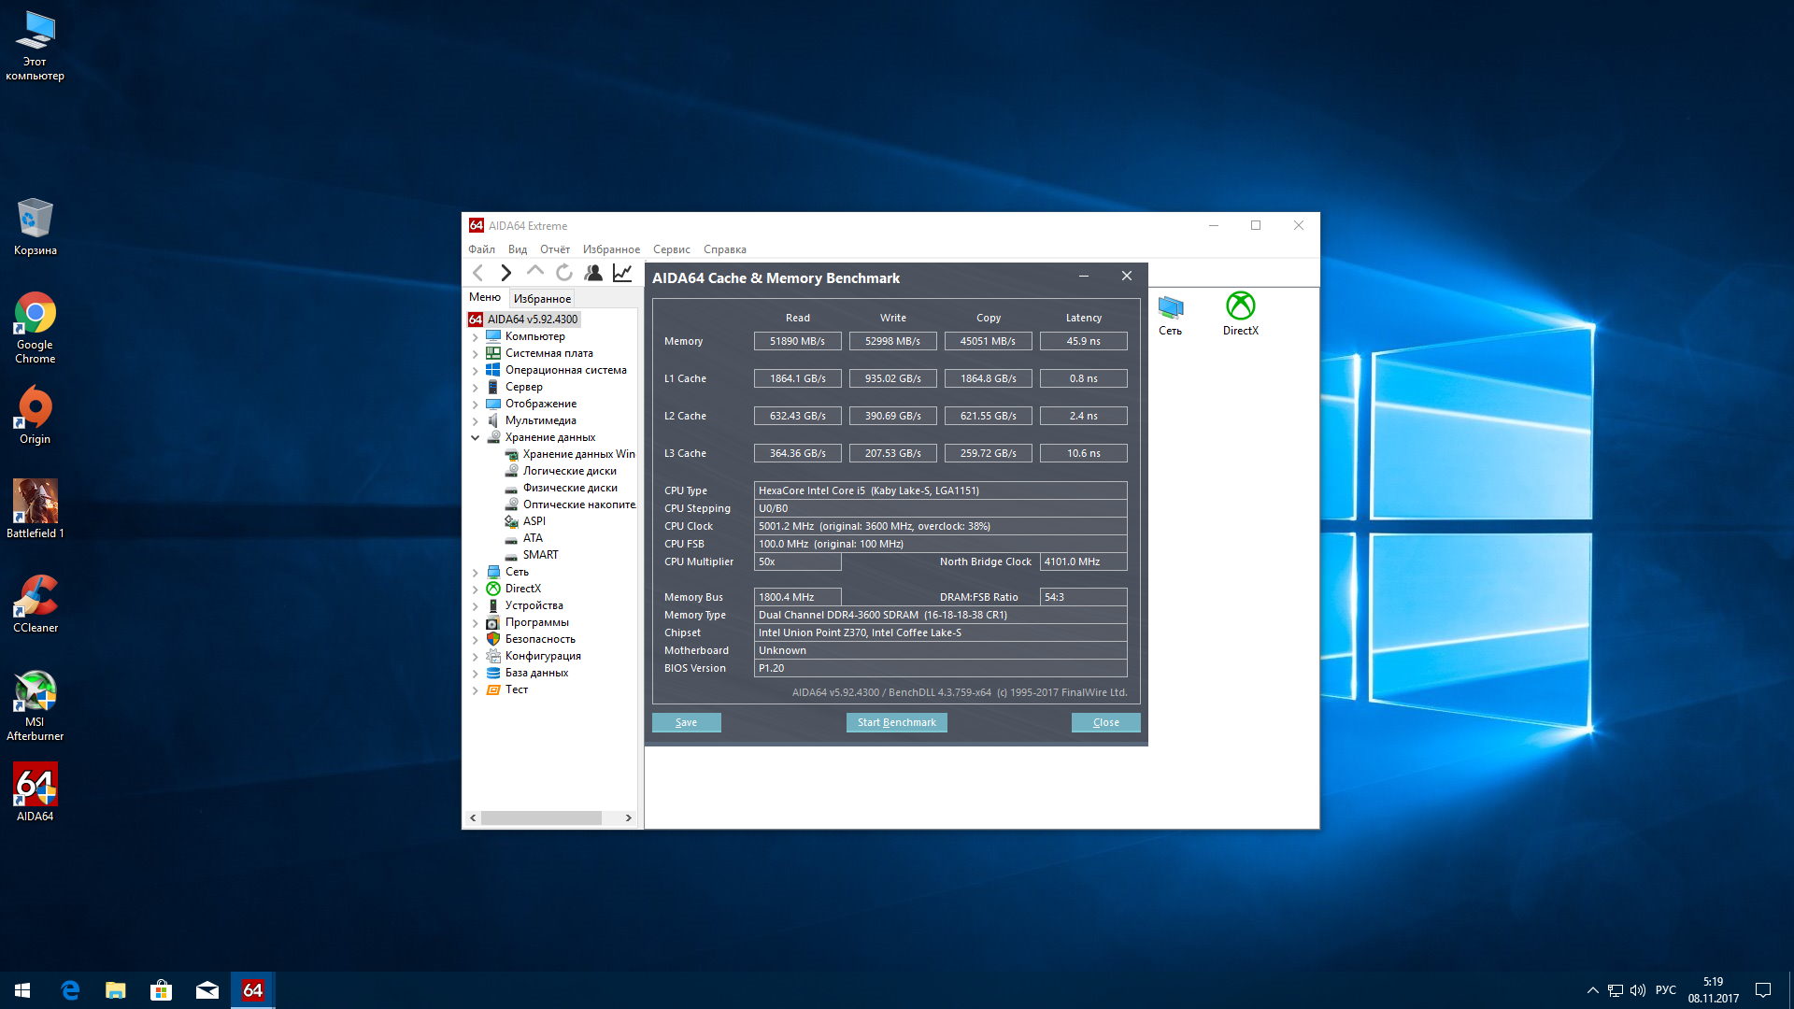The width and height of the screenshot is (1794, 1009).
Task: Expand the Компьютер tree node
Action: point(476,337)
